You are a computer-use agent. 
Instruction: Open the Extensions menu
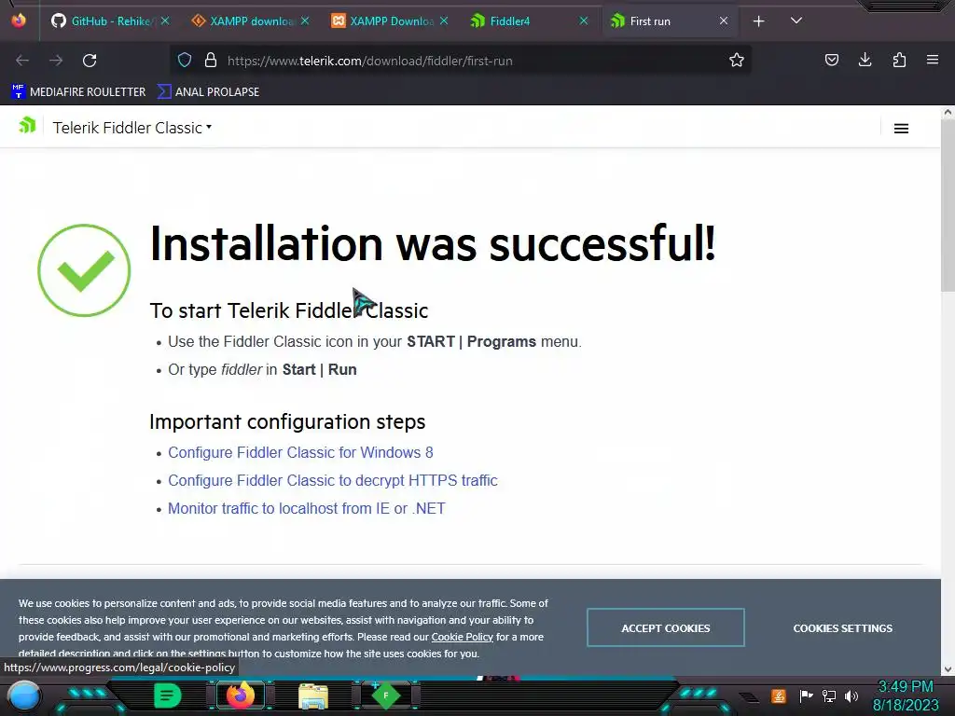(899, 60)
